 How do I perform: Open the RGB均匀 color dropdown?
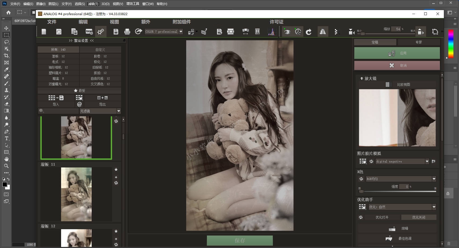(x=434, y=179)
